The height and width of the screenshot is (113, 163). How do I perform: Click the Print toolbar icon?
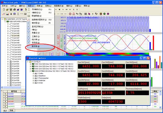point(14,10)
